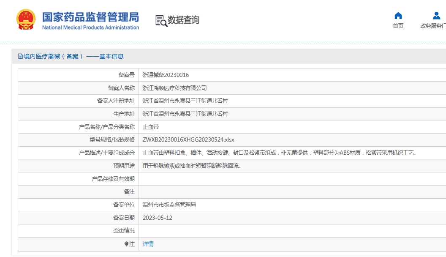
Task: Open the 详情 details link
Action: pos(148,244)
